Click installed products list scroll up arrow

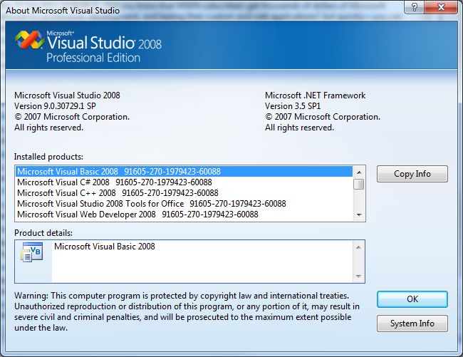point(359,172)
